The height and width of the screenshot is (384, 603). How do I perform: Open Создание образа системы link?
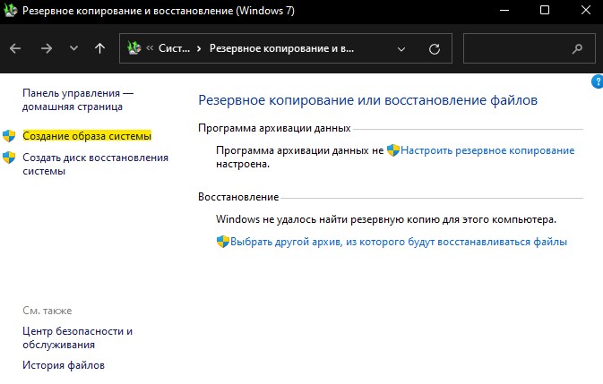[x=87, y=136]
